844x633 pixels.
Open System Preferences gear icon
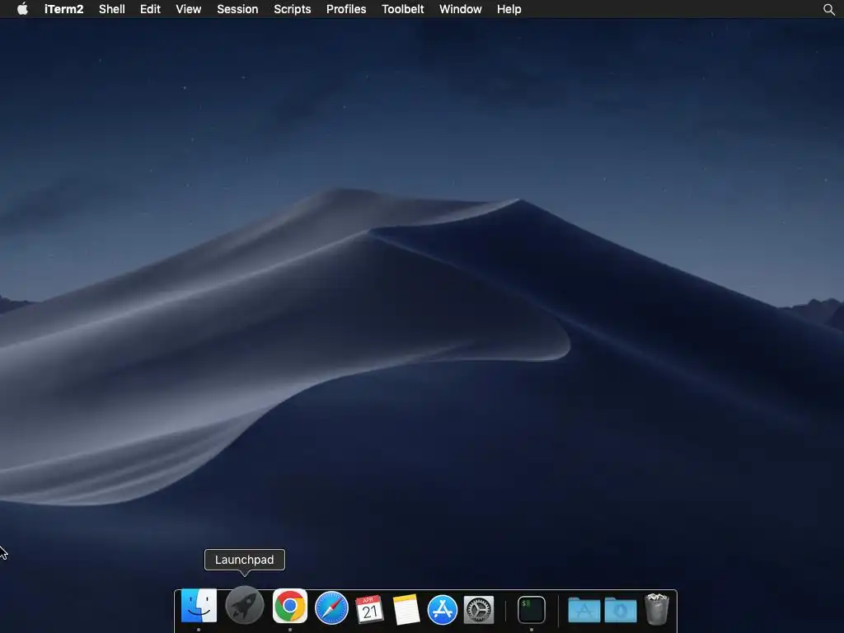coord(479,610)
